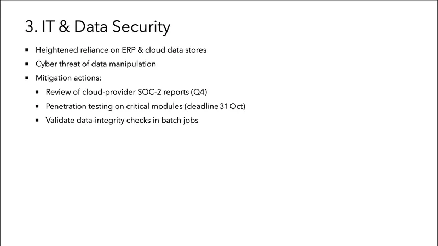Image resolution: width=438 pixels, height=246 pixels.
Task: Click the "31 Oct" deadline date
Action: point(232,107)
